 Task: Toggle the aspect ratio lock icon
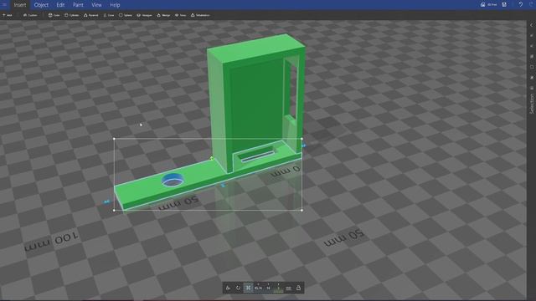tap(298, 288)
